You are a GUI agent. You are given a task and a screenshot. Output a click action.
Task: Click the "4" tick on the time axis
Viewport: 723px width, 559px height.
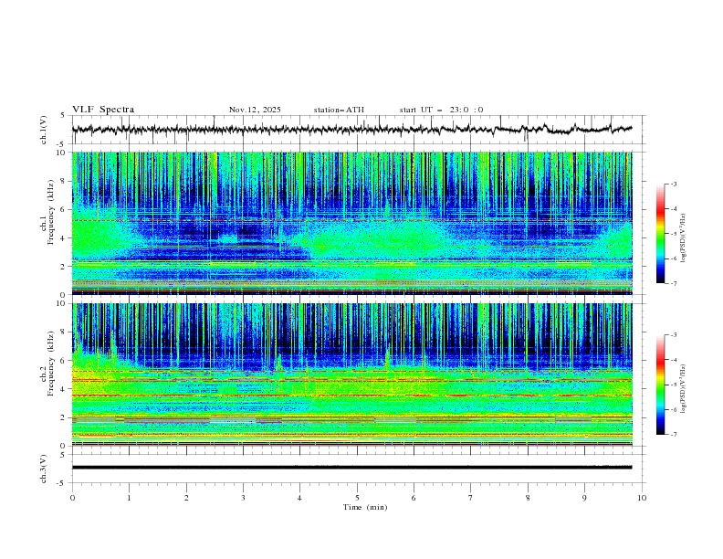point(299,498)
